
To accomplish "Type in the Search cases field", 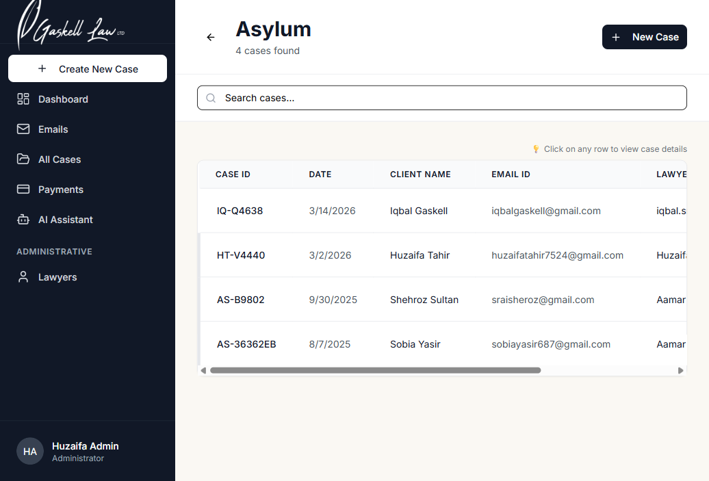I will click(452, 98).
